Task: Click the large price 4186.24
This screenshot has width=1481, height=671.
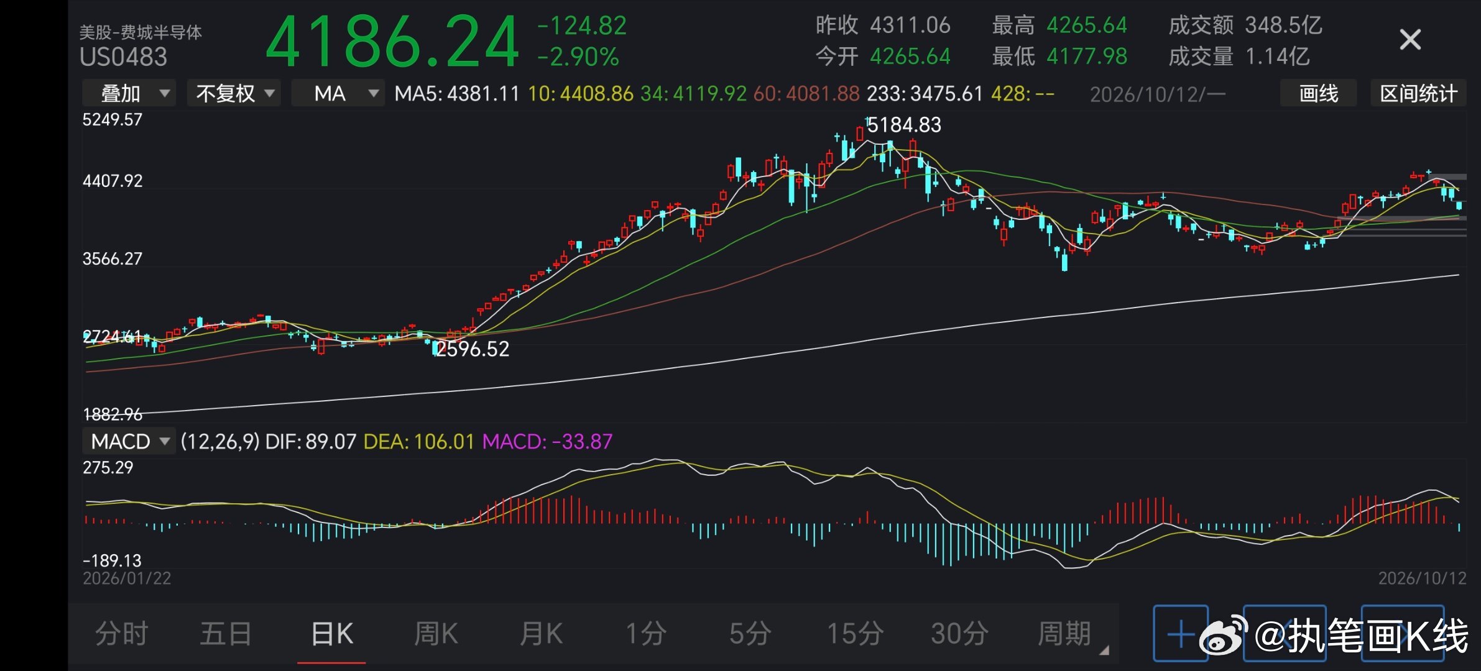Action: pos(392,42)
